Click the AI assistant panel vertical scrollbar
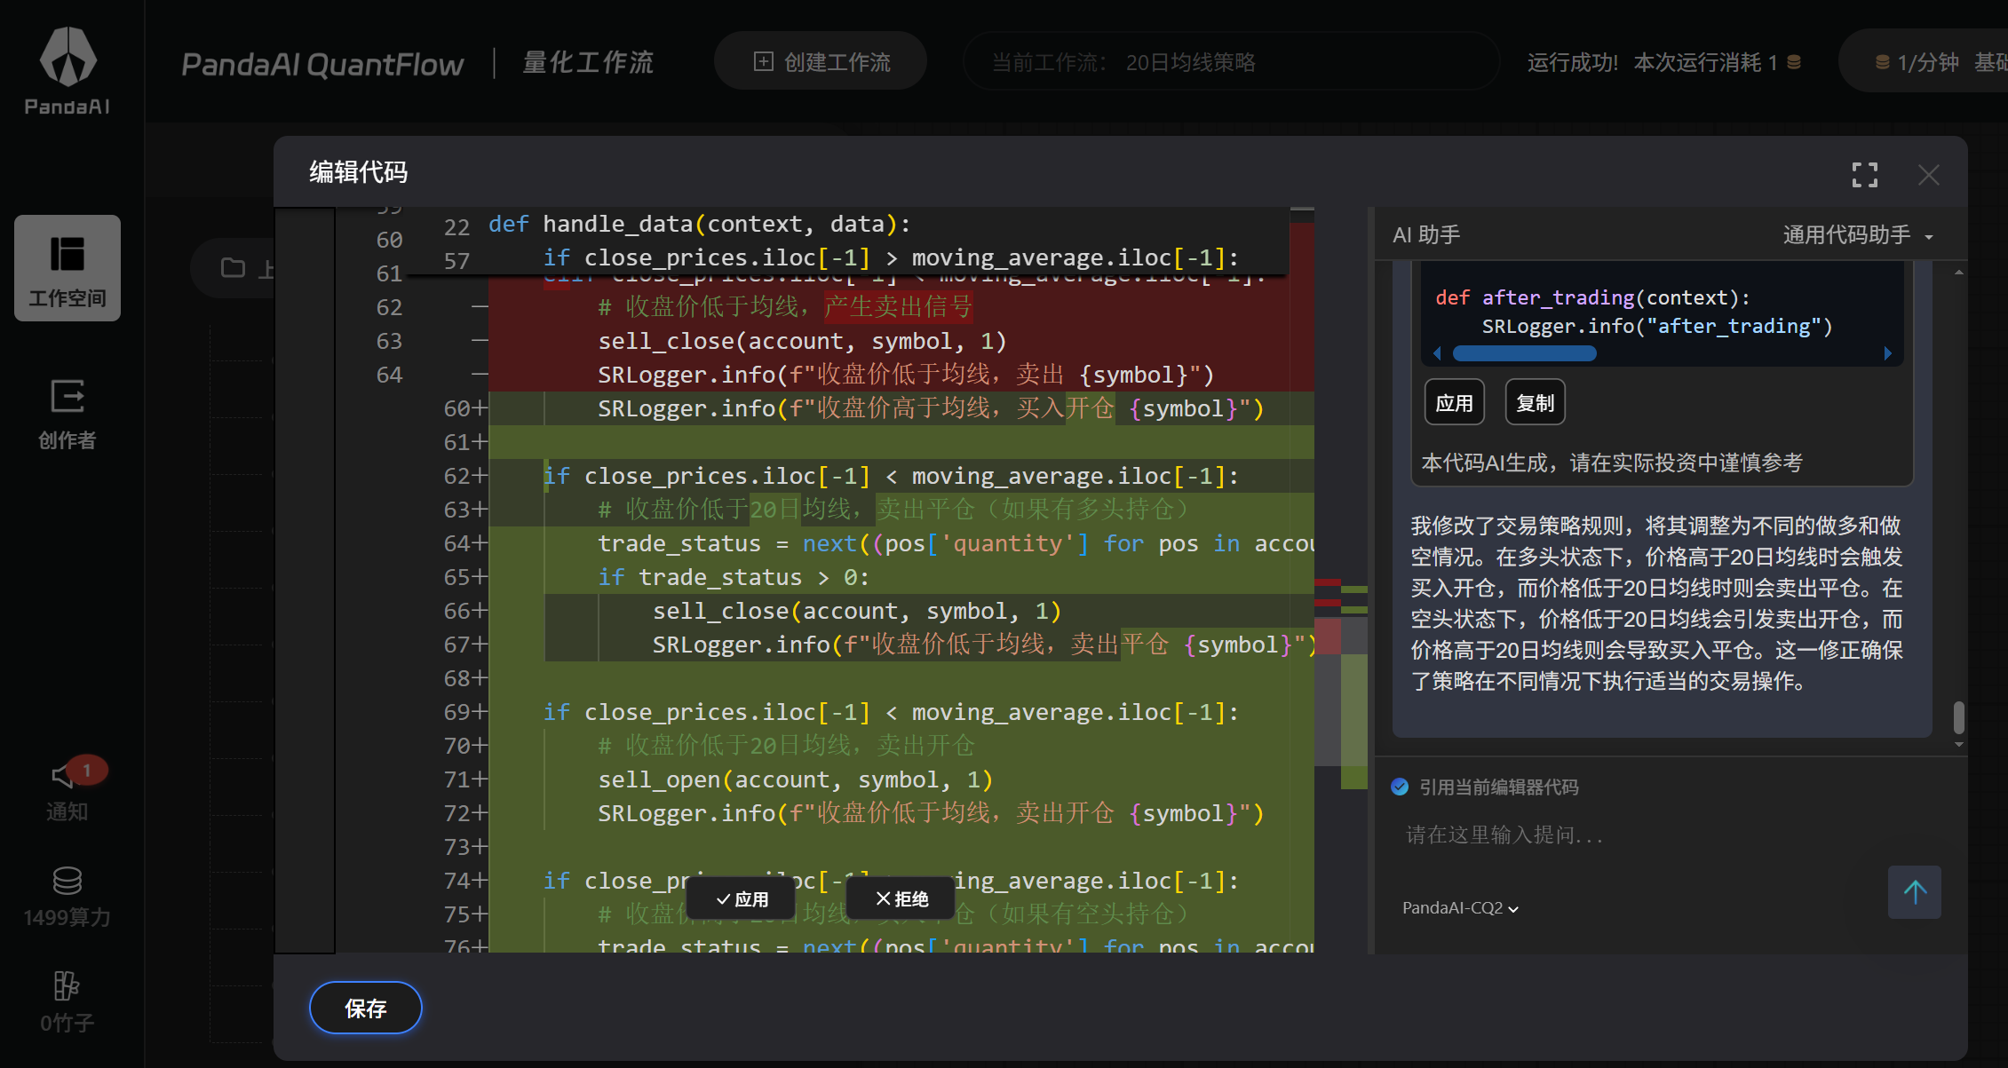This screenshot has width=2008, height=1068. [1958, 717]
